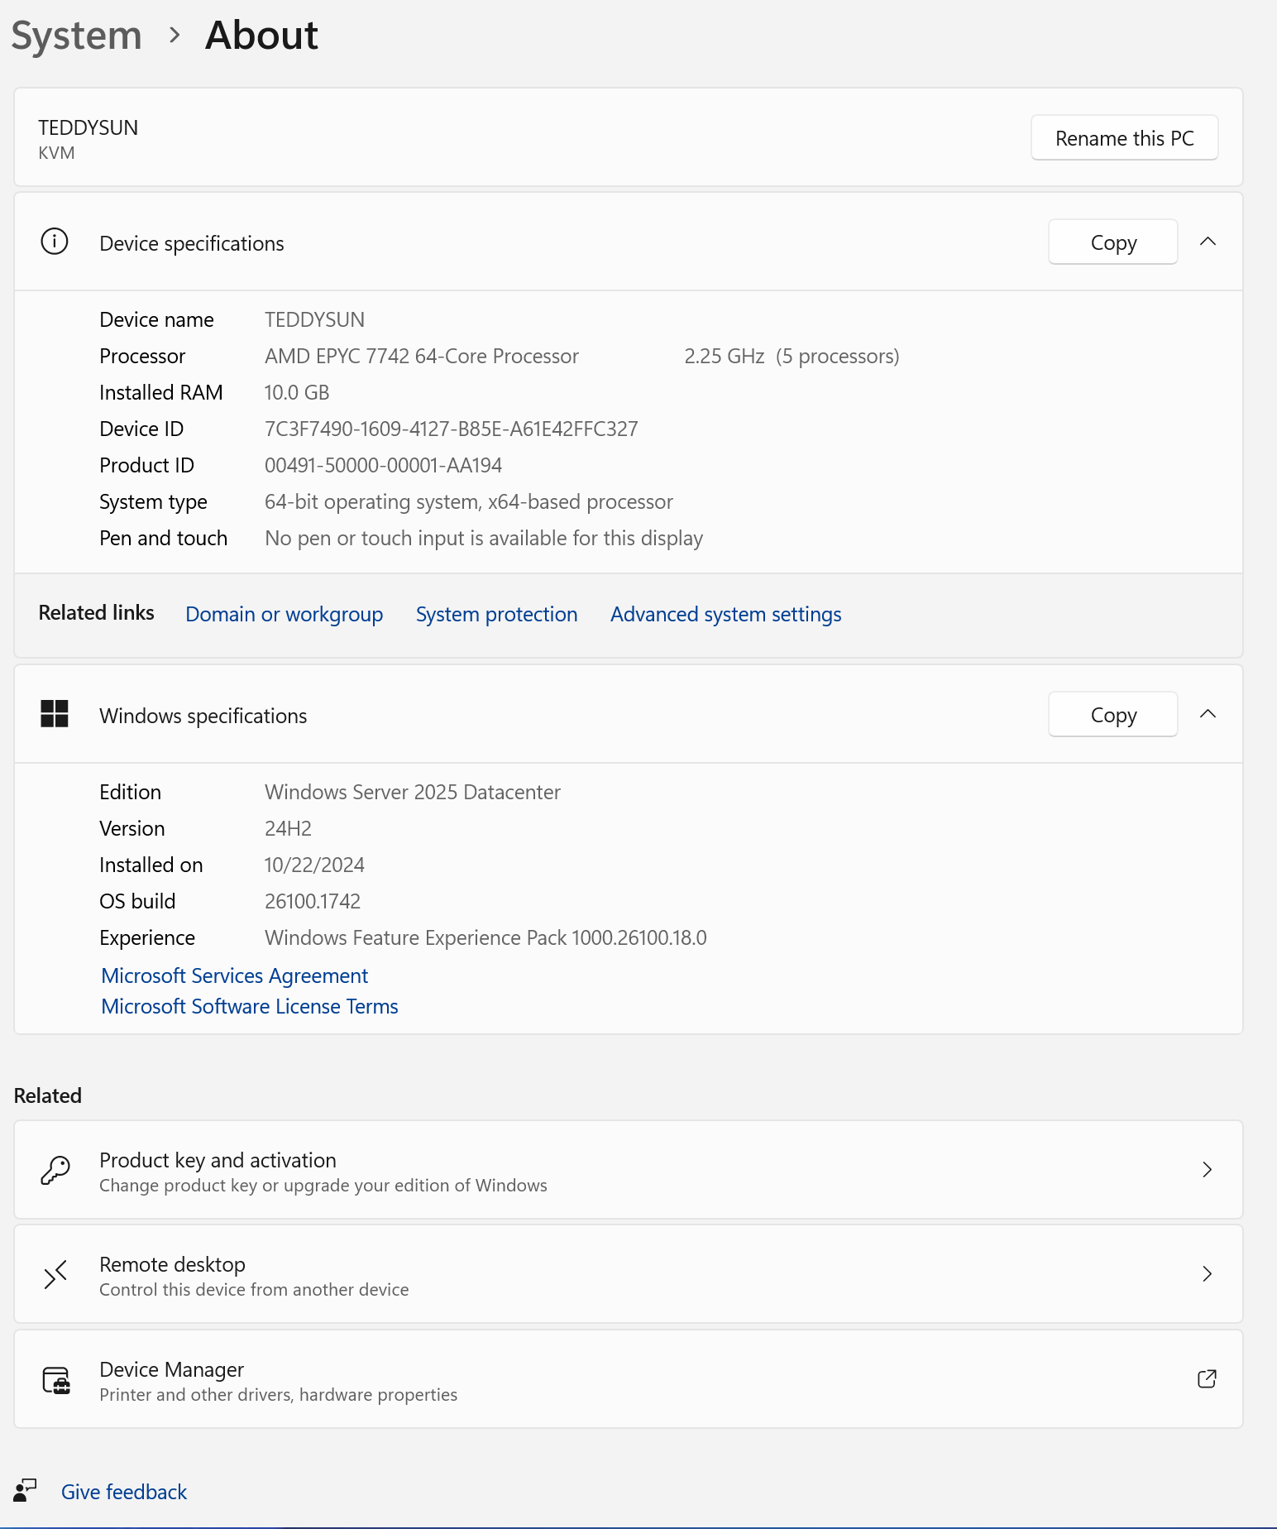Image resolution: width=1277 pixels, height=1529 pixels.
Task: Click the (5 processors) text
Action: pos(838,356)
